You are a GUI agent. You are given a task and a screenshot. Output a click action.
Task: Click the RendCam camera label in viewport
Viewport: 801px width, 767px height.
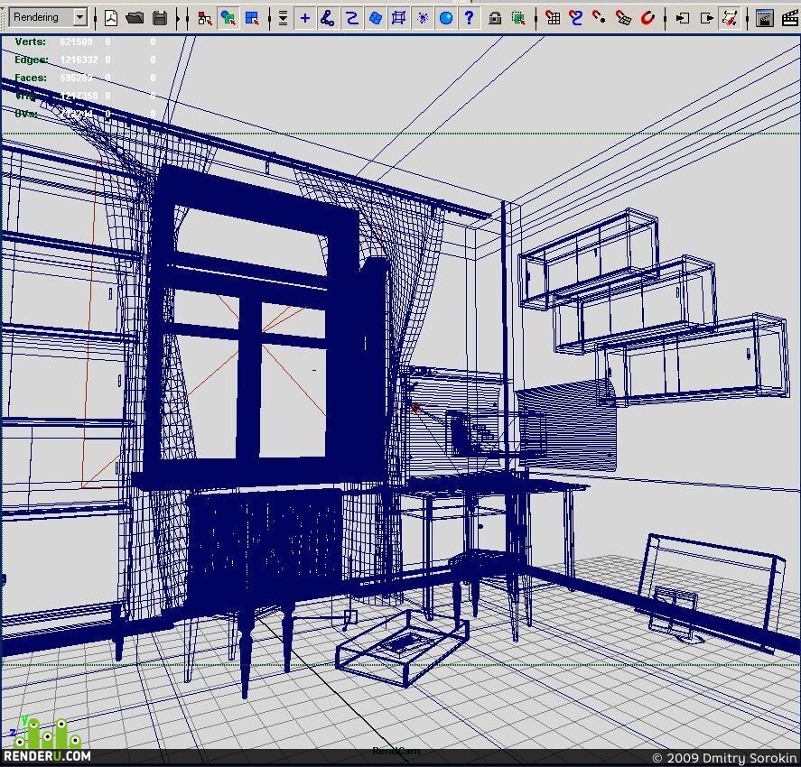pyautogui.click(x=396, y=751)
